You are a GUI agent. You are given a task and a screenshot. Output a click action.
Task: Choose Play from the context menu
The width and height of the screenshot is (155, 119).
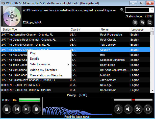[x=33, y=53]
